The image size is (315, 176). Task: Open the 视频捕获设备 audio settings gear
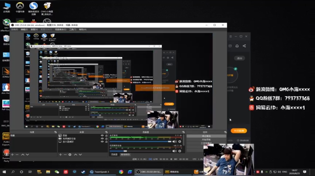(180, 151)
